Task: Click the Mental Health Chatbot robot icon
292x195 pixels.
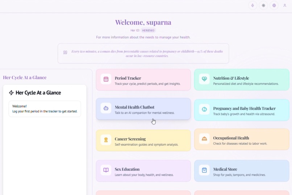Action: click(x=106, y=108)
